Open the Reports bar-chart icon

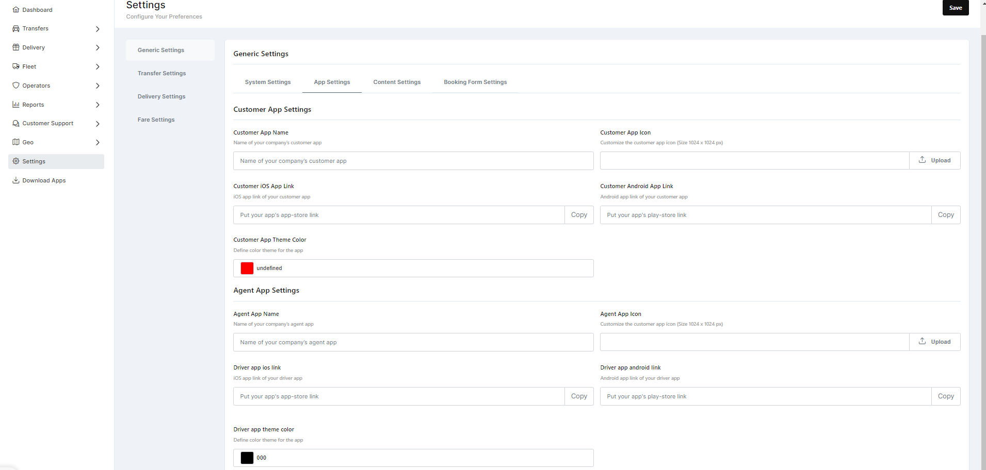(x=16, y=105)
